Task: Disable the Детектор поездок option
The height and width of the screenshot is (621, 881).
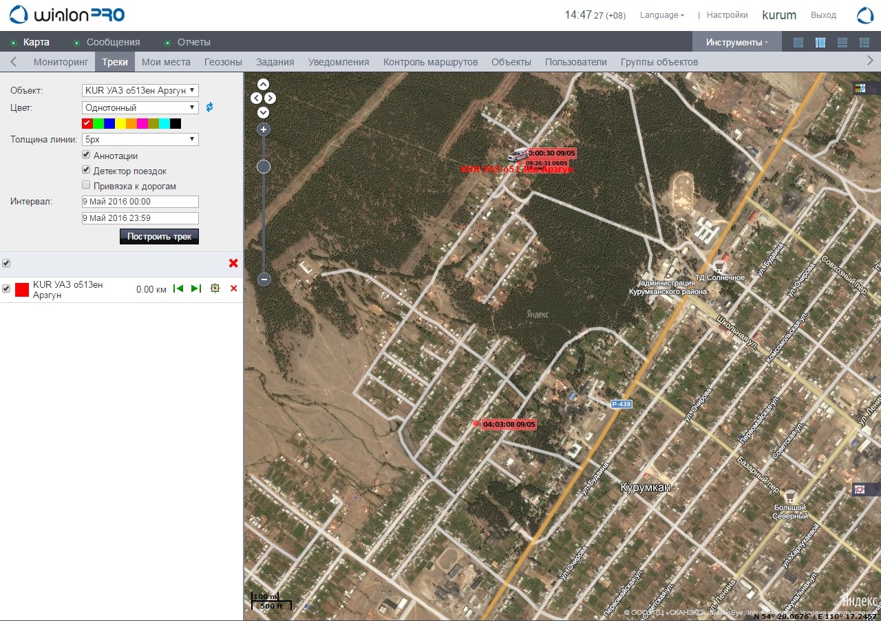Action: tap(87, 170)
